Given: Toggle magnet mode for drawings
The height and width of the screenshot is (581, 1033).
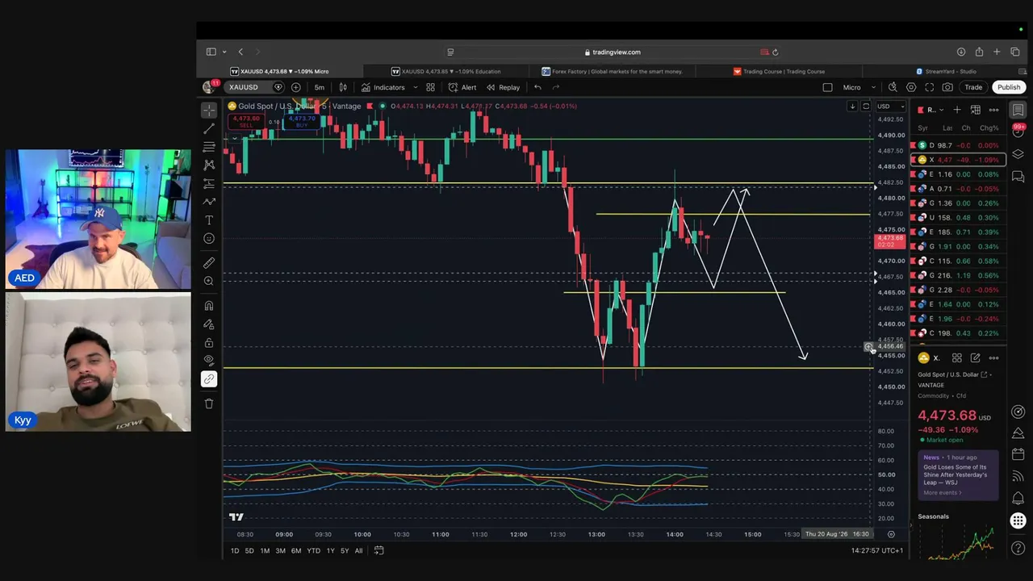Looking at the screenshot, I should point(209,306).
